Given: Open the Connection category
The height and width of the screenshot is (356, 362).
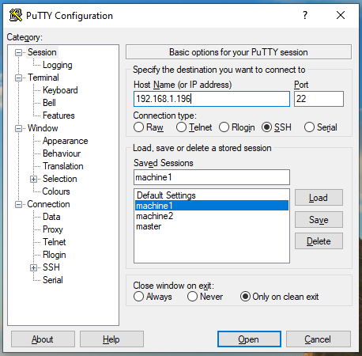Looking at the screenshot, I should pos(48,204).
